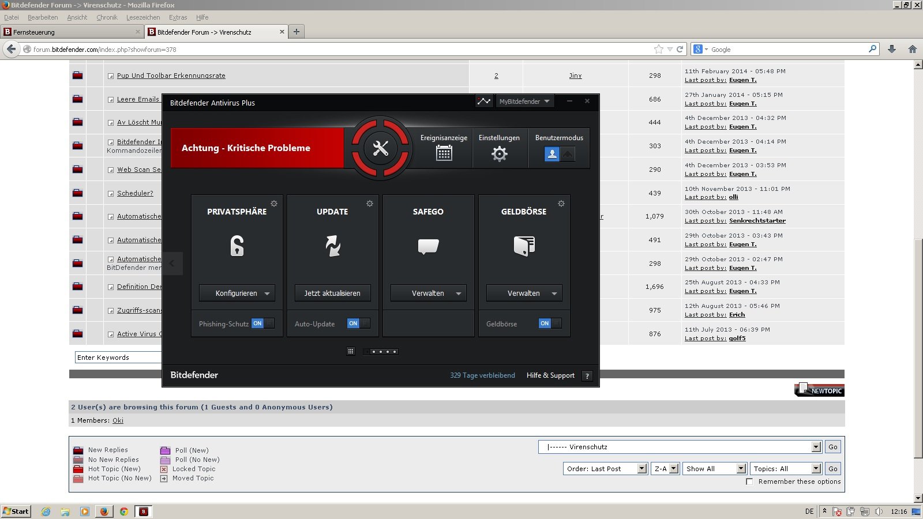The width and height of the screenshot is (923, 519).
Task: Click 329 Tage verbleibend link
Action: coord(482,375)
